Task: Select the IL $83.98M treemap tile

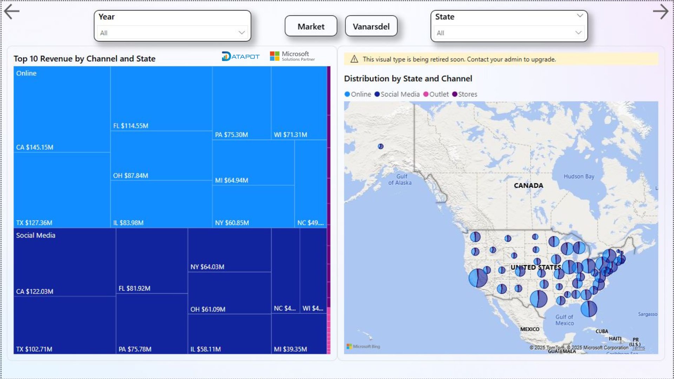Action: (x=161, y=204)
